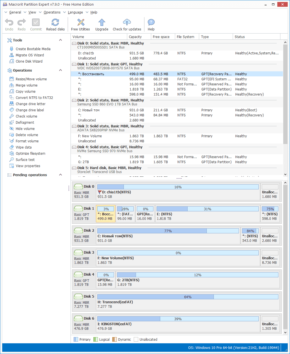The height and width of the screenshot is (354, 290).
Task: Select E: partition bar in Disk 1 map
Action: pos(208,214)
